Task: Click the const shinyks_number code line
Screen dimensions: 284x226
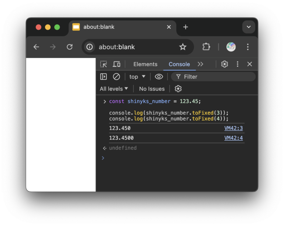Action: pyautogui.click(x=155, y=101)
